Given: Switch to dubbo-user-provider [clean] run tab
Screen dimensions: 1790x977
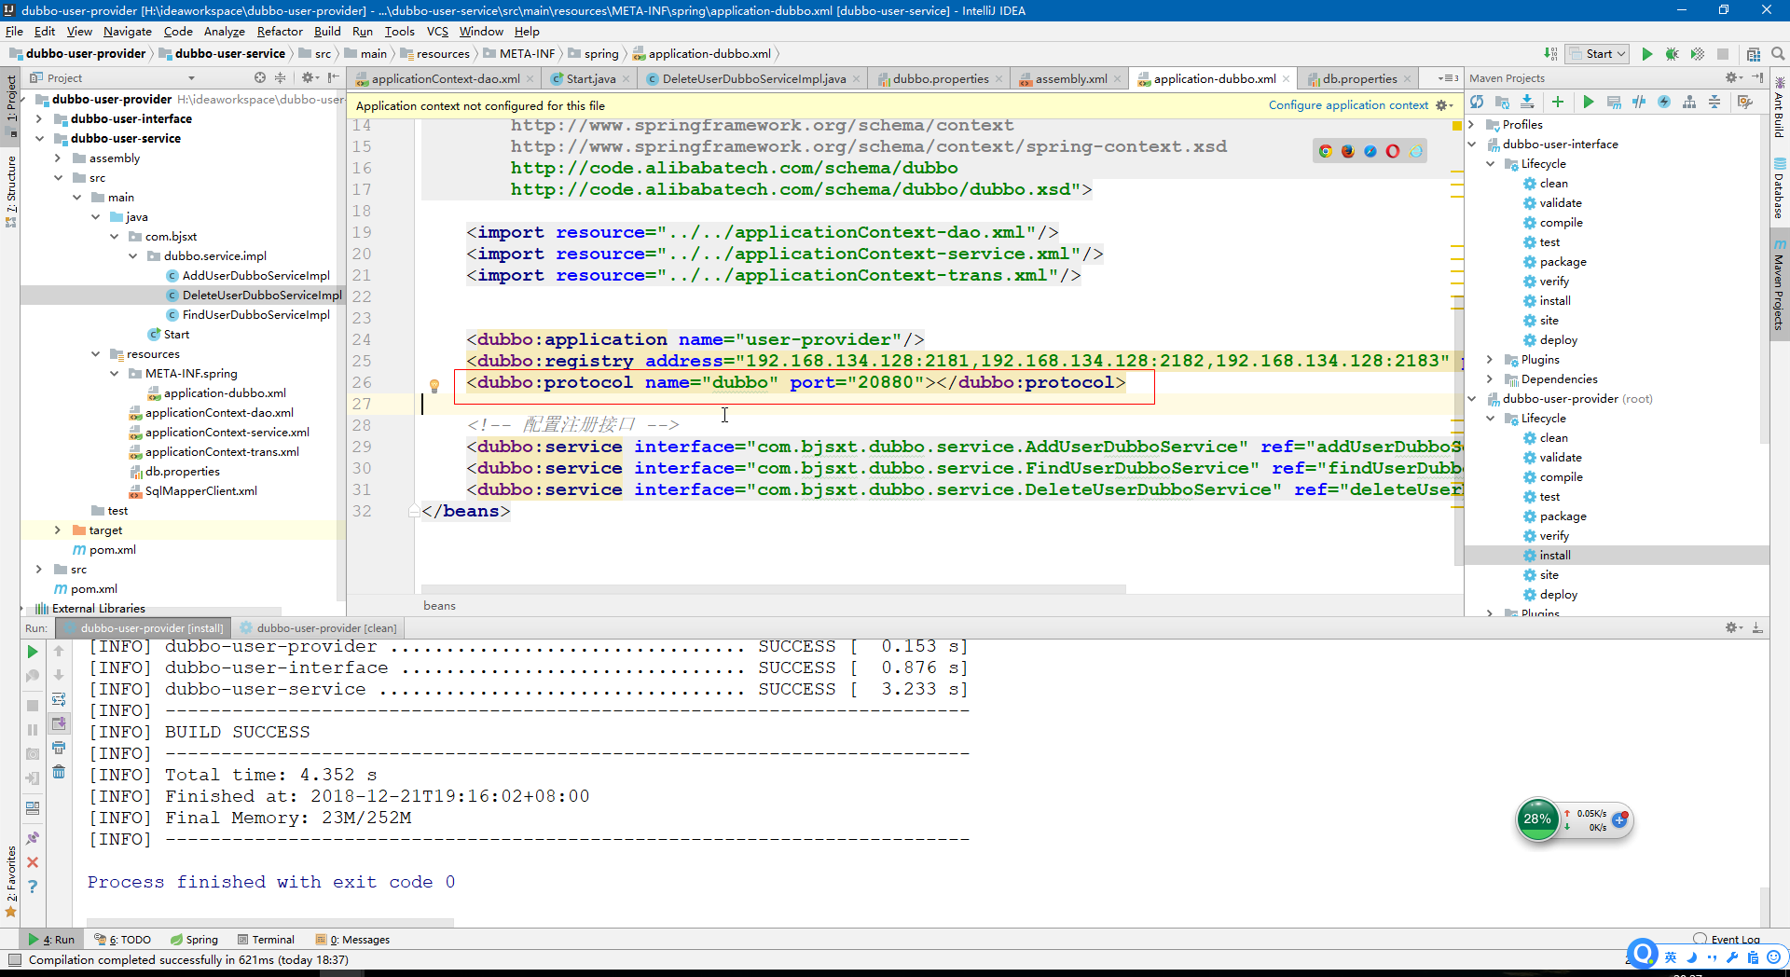Looking at the screenshot, I should coord(318,627).
